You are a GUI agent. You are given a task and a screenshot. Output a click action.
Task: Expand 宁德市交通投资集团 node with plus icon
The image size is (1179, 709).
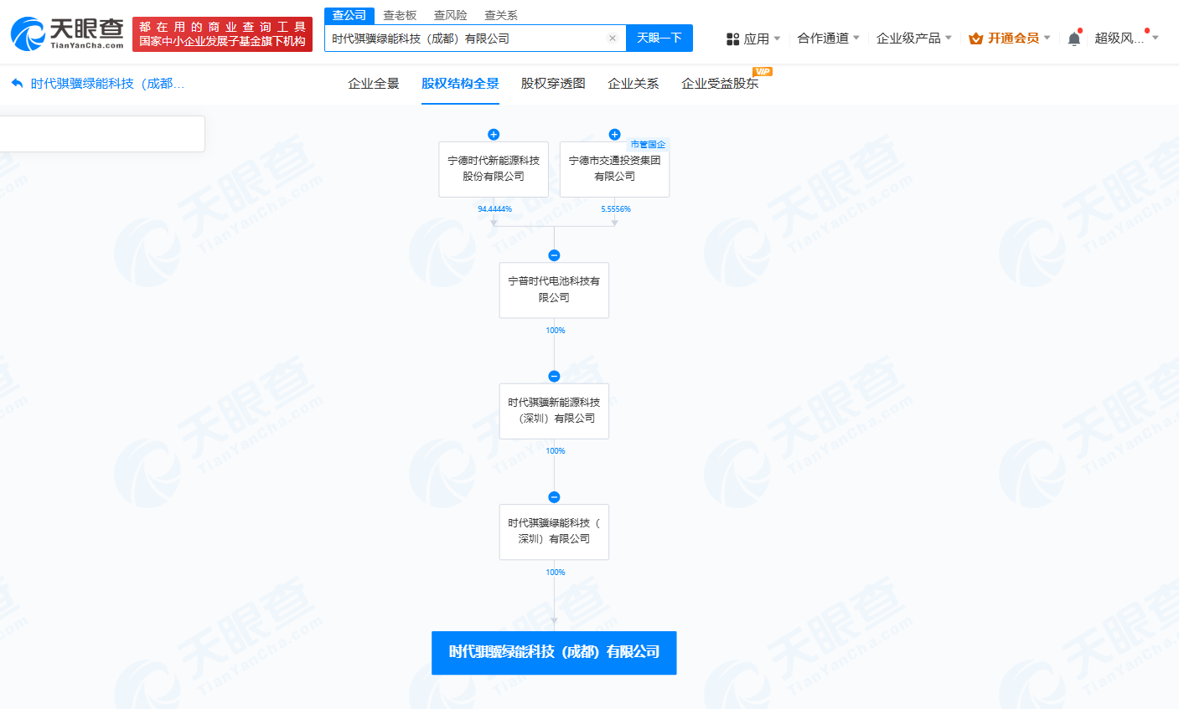pos(614,134)
